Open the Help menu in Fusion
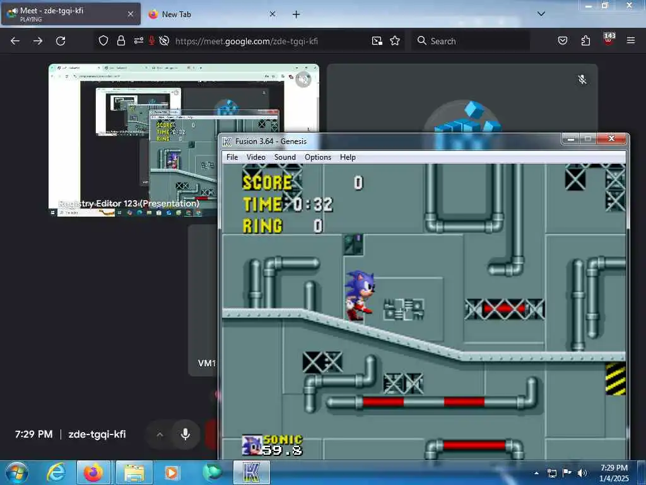 (x=348, y=157)
